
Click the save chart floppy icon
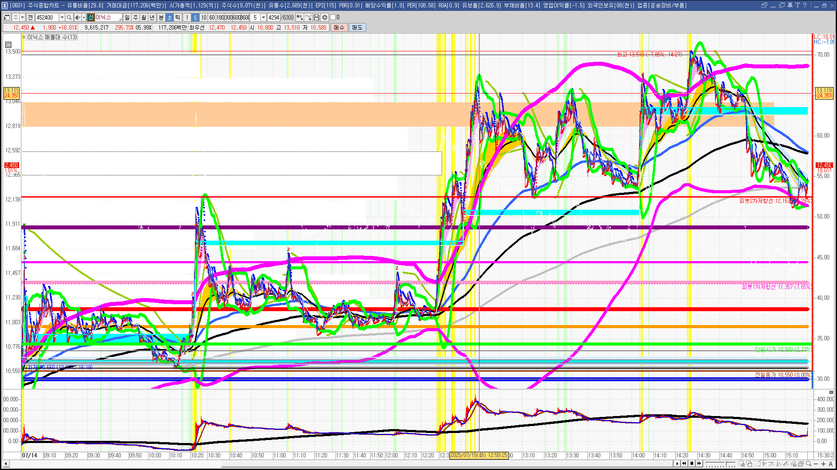tap(316, 17)
